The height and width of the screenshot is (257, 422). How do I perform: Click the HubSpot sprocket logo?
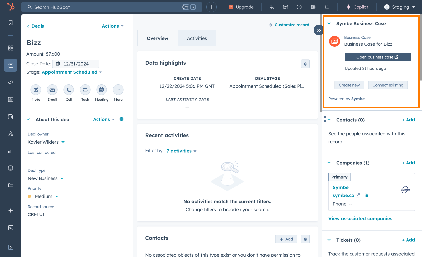[11, 7]
